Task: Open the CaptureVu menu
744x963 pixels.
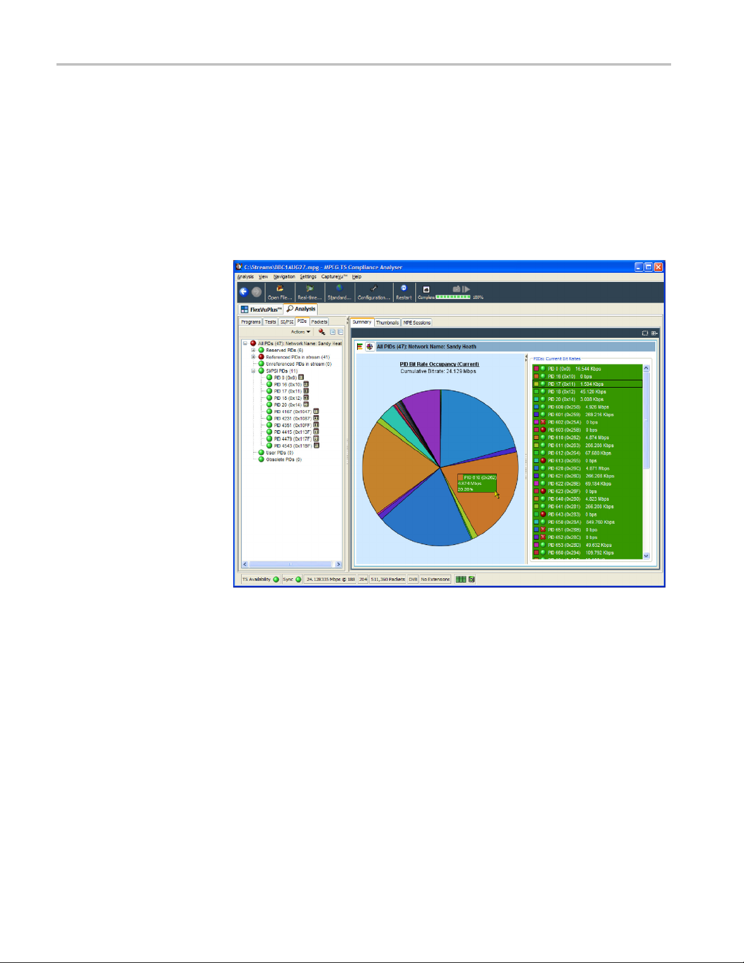Action: point(334,276)
